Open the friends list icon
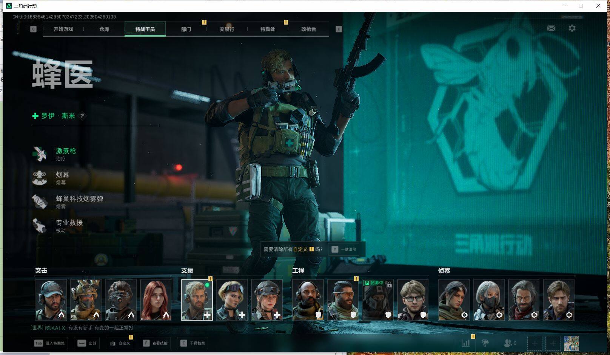Viewport: 610px width, 355px height. pos(508,343)
